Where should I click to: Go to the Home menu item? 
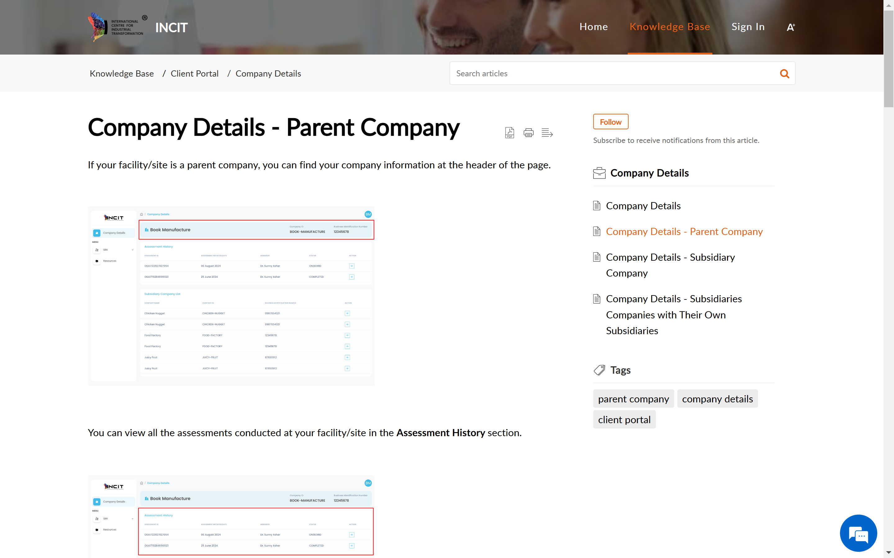click(x=593, y=27)
